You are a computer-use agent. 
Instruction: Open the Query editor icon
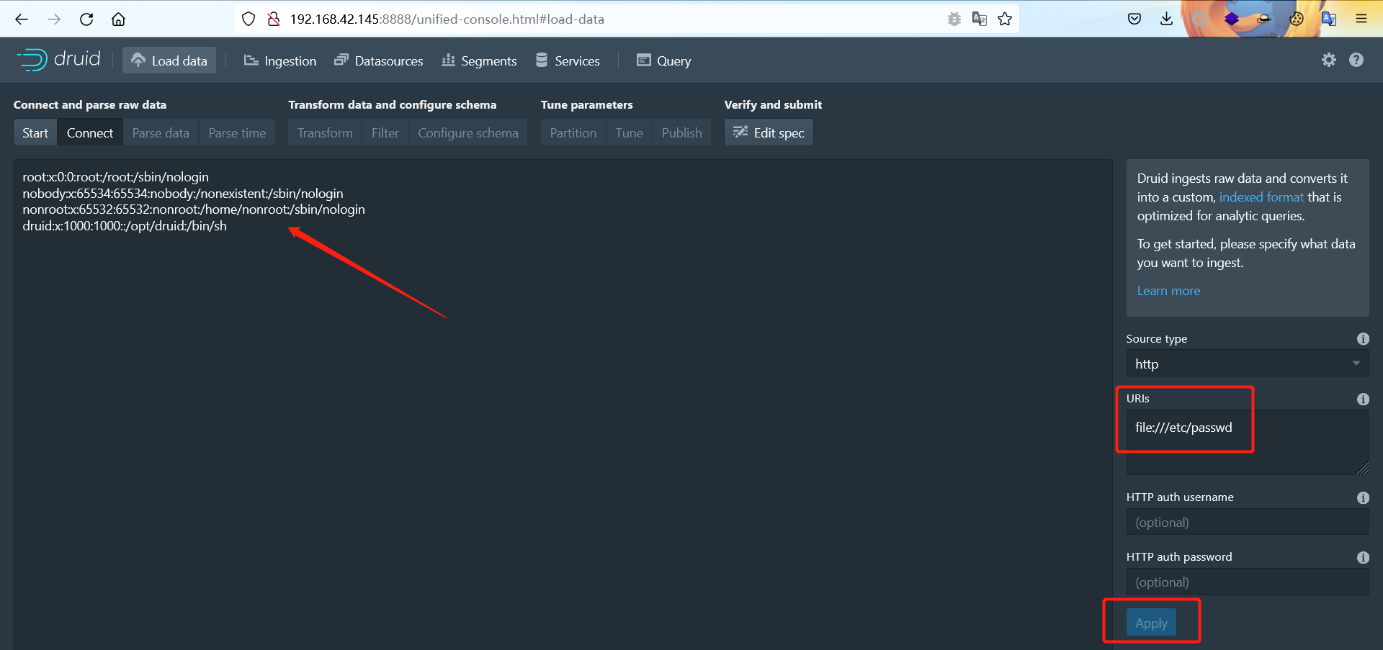[x=643, y=60]
